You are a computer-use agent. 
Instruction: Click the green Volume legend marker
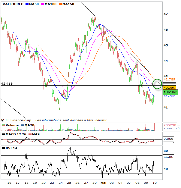[3, 125]
